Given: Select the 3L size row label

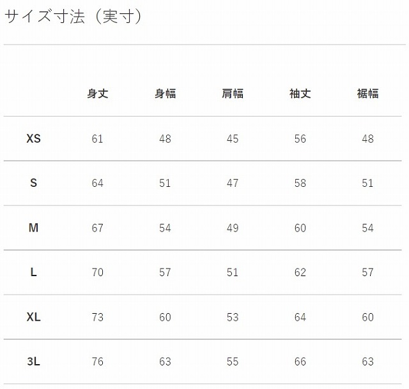Looking at the screenshot, I should (x=34, y=362).
